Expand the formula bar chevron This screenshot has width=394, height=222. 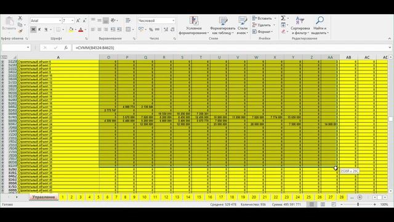390,47
